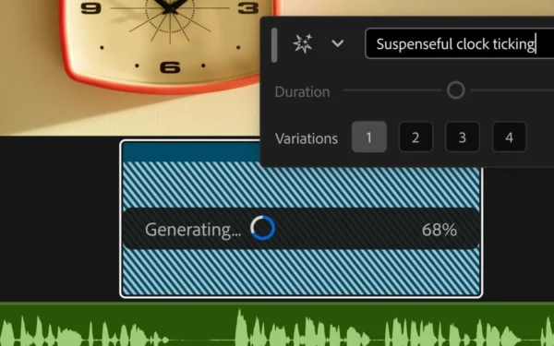
Task: Click the 'Suspenseful clock ticking' prompt field
Action: tap(459, 43)
